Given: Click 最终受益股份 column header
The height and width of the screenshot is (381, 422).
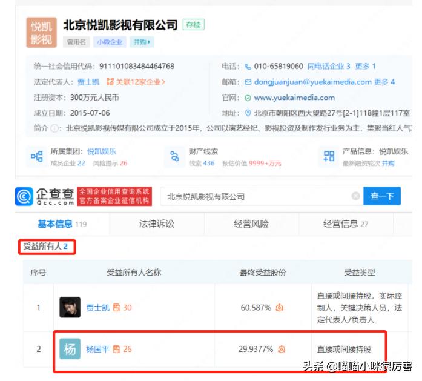Looking at the screenshot, I should click(263, 273).
